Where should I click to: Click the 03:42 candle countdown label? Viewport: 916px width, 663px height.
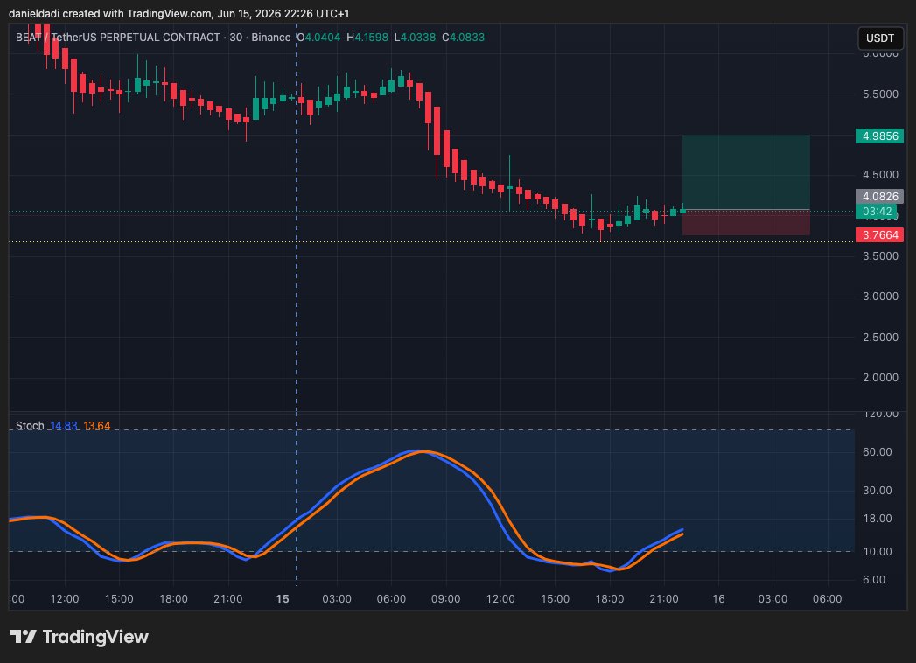877,212
